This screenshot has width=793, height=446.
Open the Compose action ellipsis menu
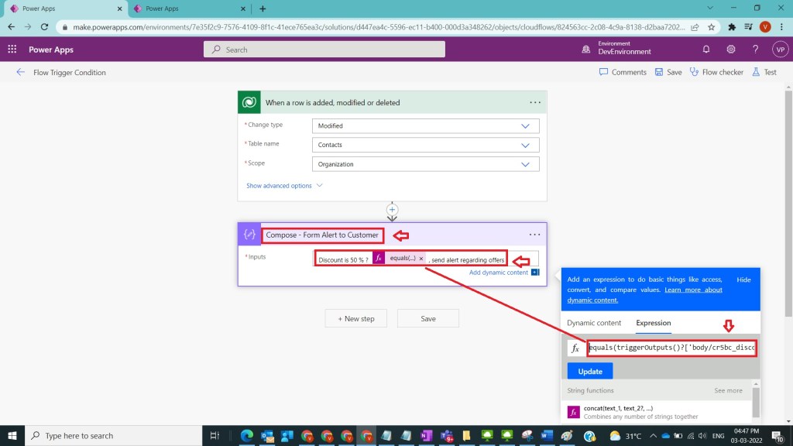pyautogui.click(x=534, y=235)
